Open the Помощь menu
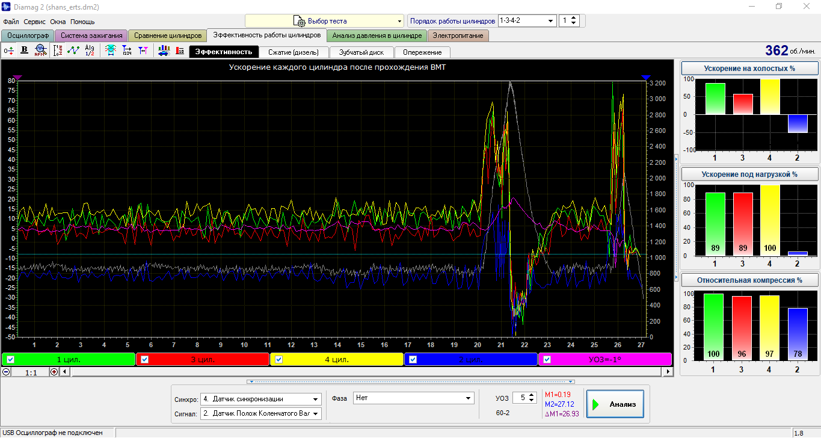 tap(82, 22)
